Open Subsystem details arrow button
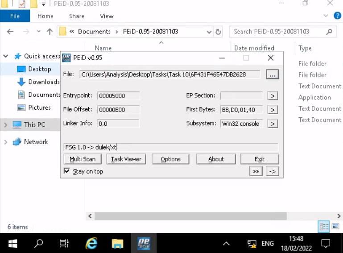343x253 pixels. (x=273, y=124)
